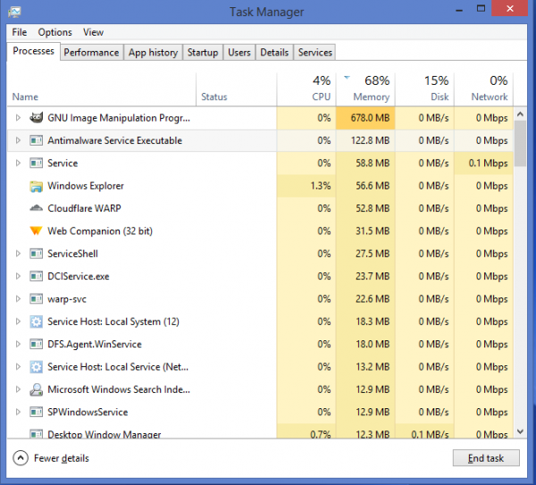Switch to the Startup tab
The width and height of the screenshot is (536, 485).
[203, 53]
